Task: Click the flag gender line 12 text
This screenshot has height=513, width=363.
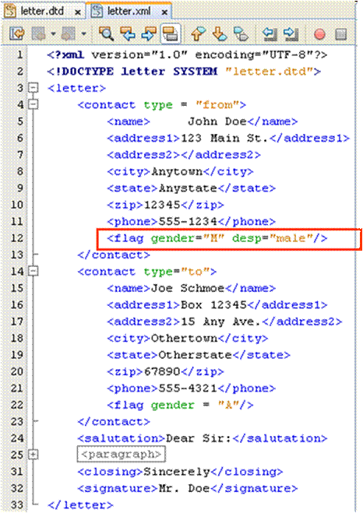Action: [x=217, y=238]
